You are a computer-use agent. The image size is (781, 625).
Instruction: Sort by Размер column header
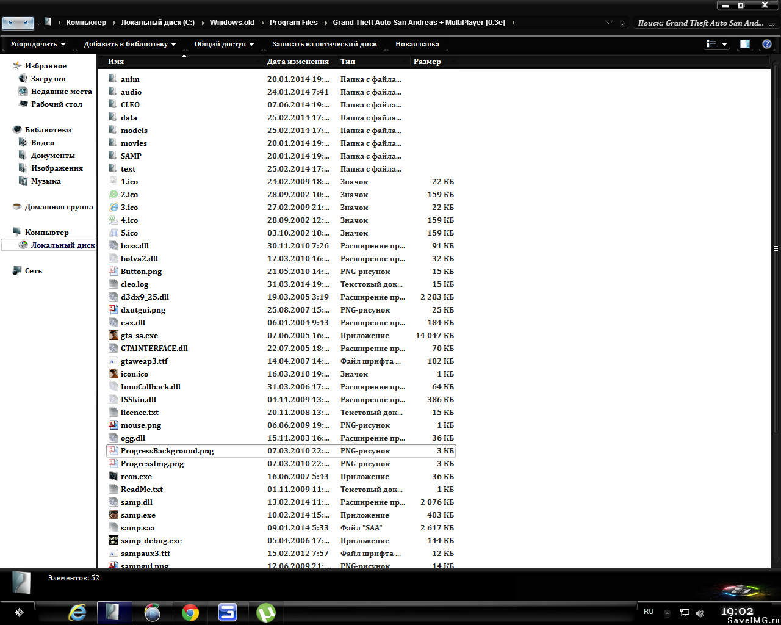click(434, 62)
